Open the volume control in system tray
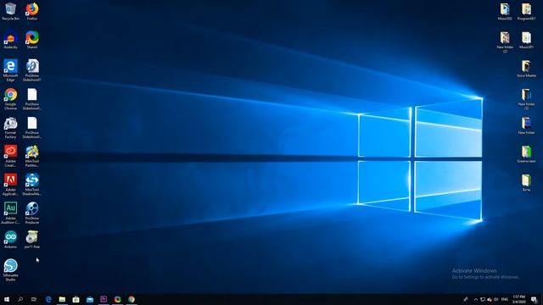Screen dimensions: 543x305 click(x=496, y=299)
